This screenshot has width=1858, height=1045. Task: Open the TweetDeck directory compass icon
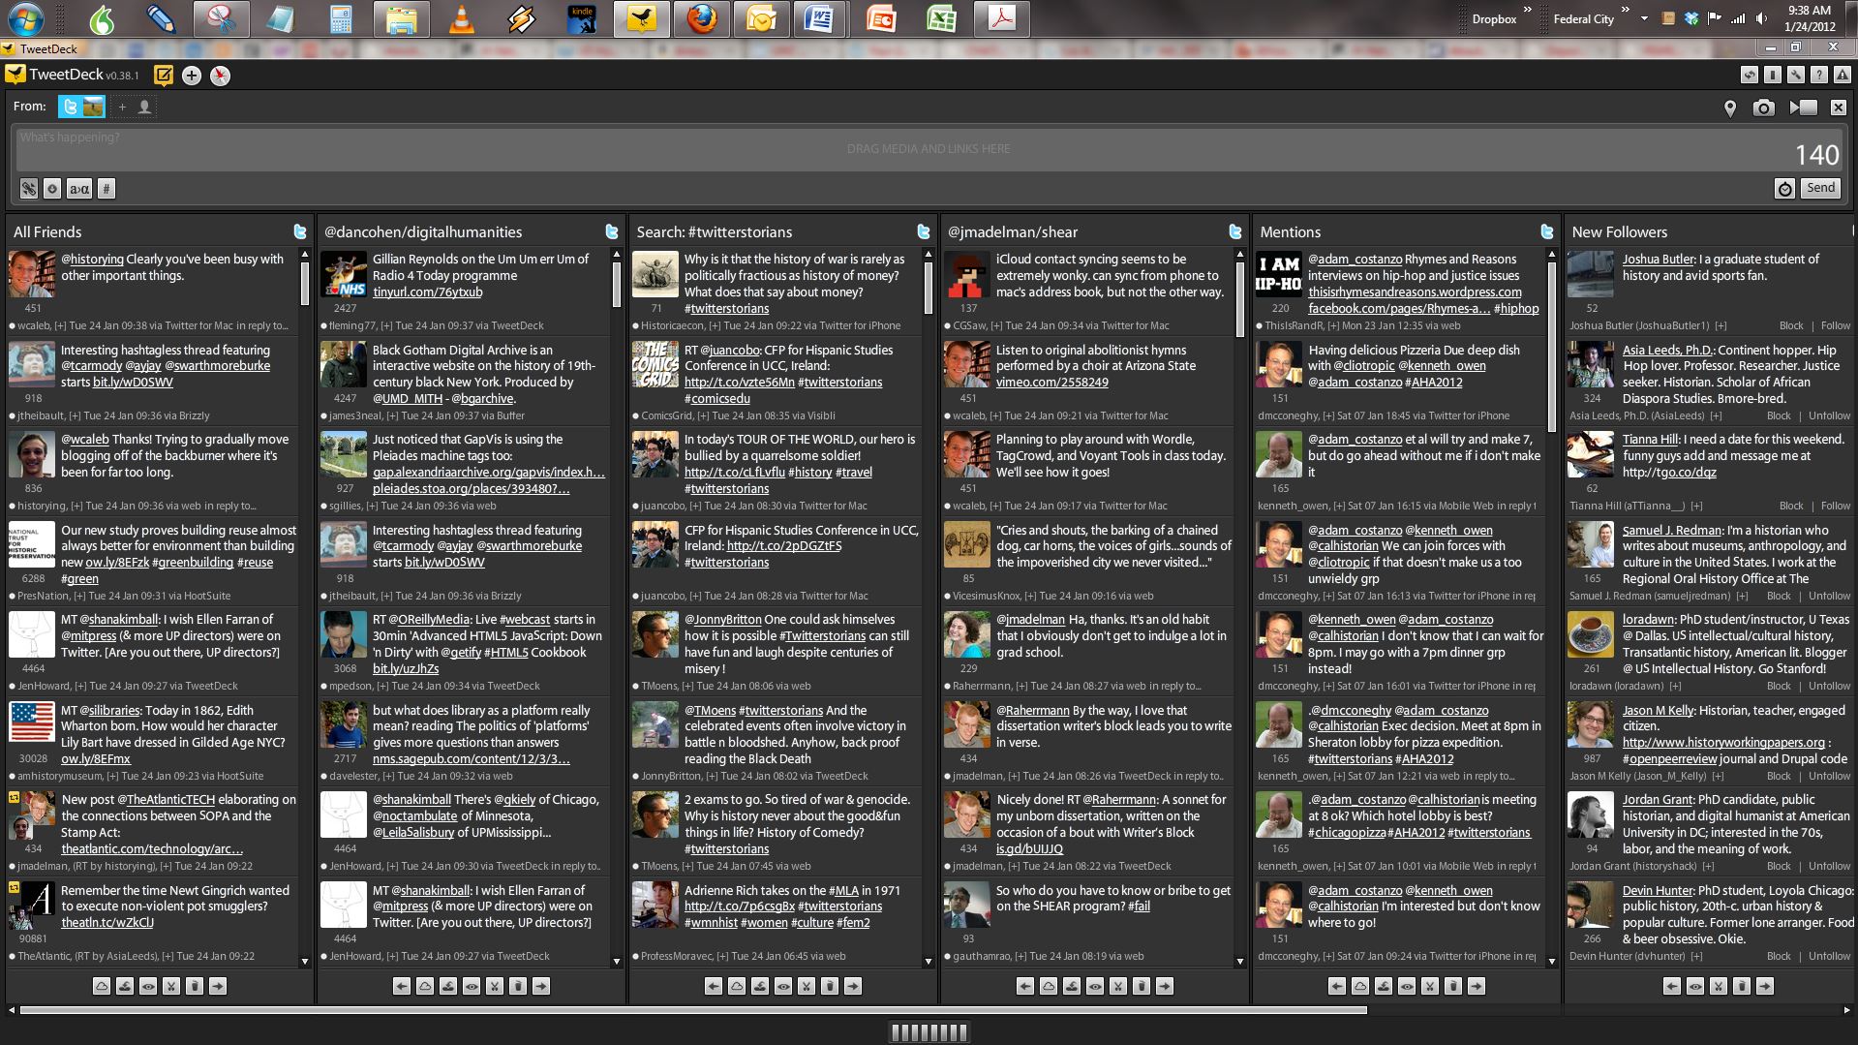(x=221, y=76)
